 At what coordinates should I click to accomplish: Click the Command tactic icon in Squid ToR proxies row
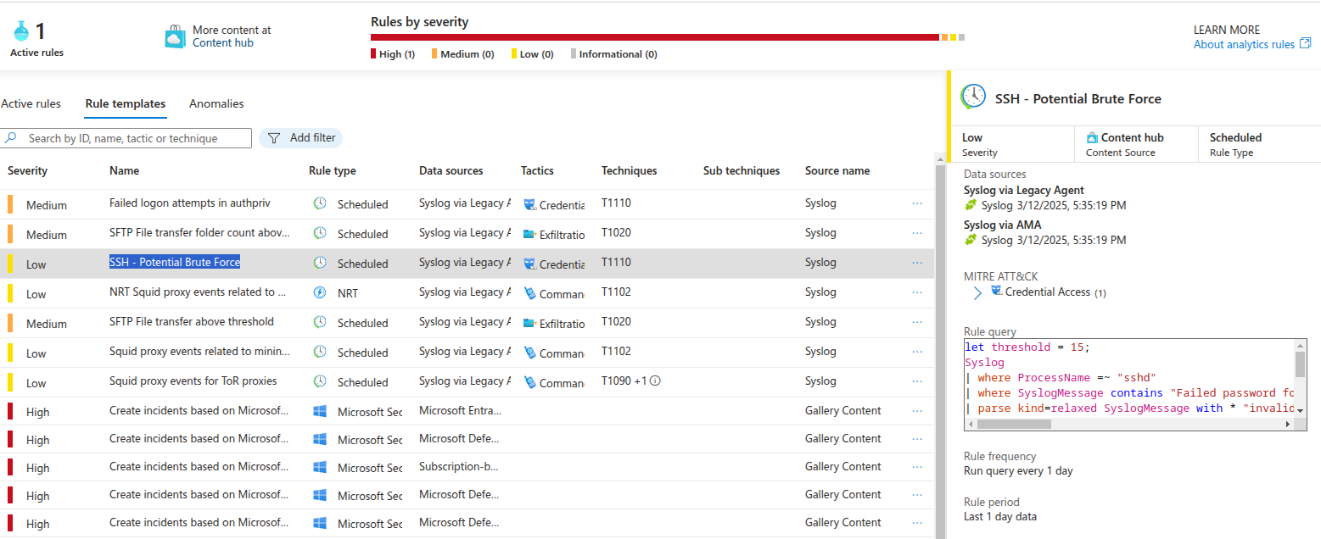pos(529,382)
